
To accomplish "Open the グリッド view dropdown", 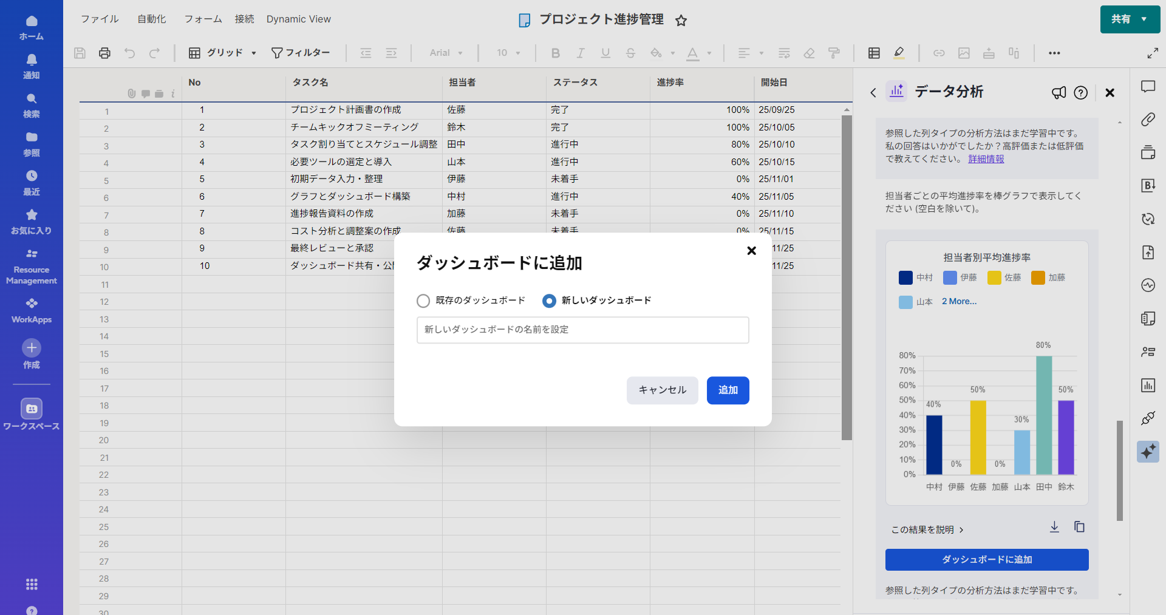I will [x=222, y=53].
